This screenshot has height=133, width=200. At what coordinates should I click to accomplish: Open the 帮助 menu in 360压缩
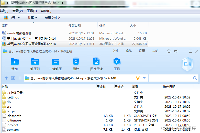(155, 51)
